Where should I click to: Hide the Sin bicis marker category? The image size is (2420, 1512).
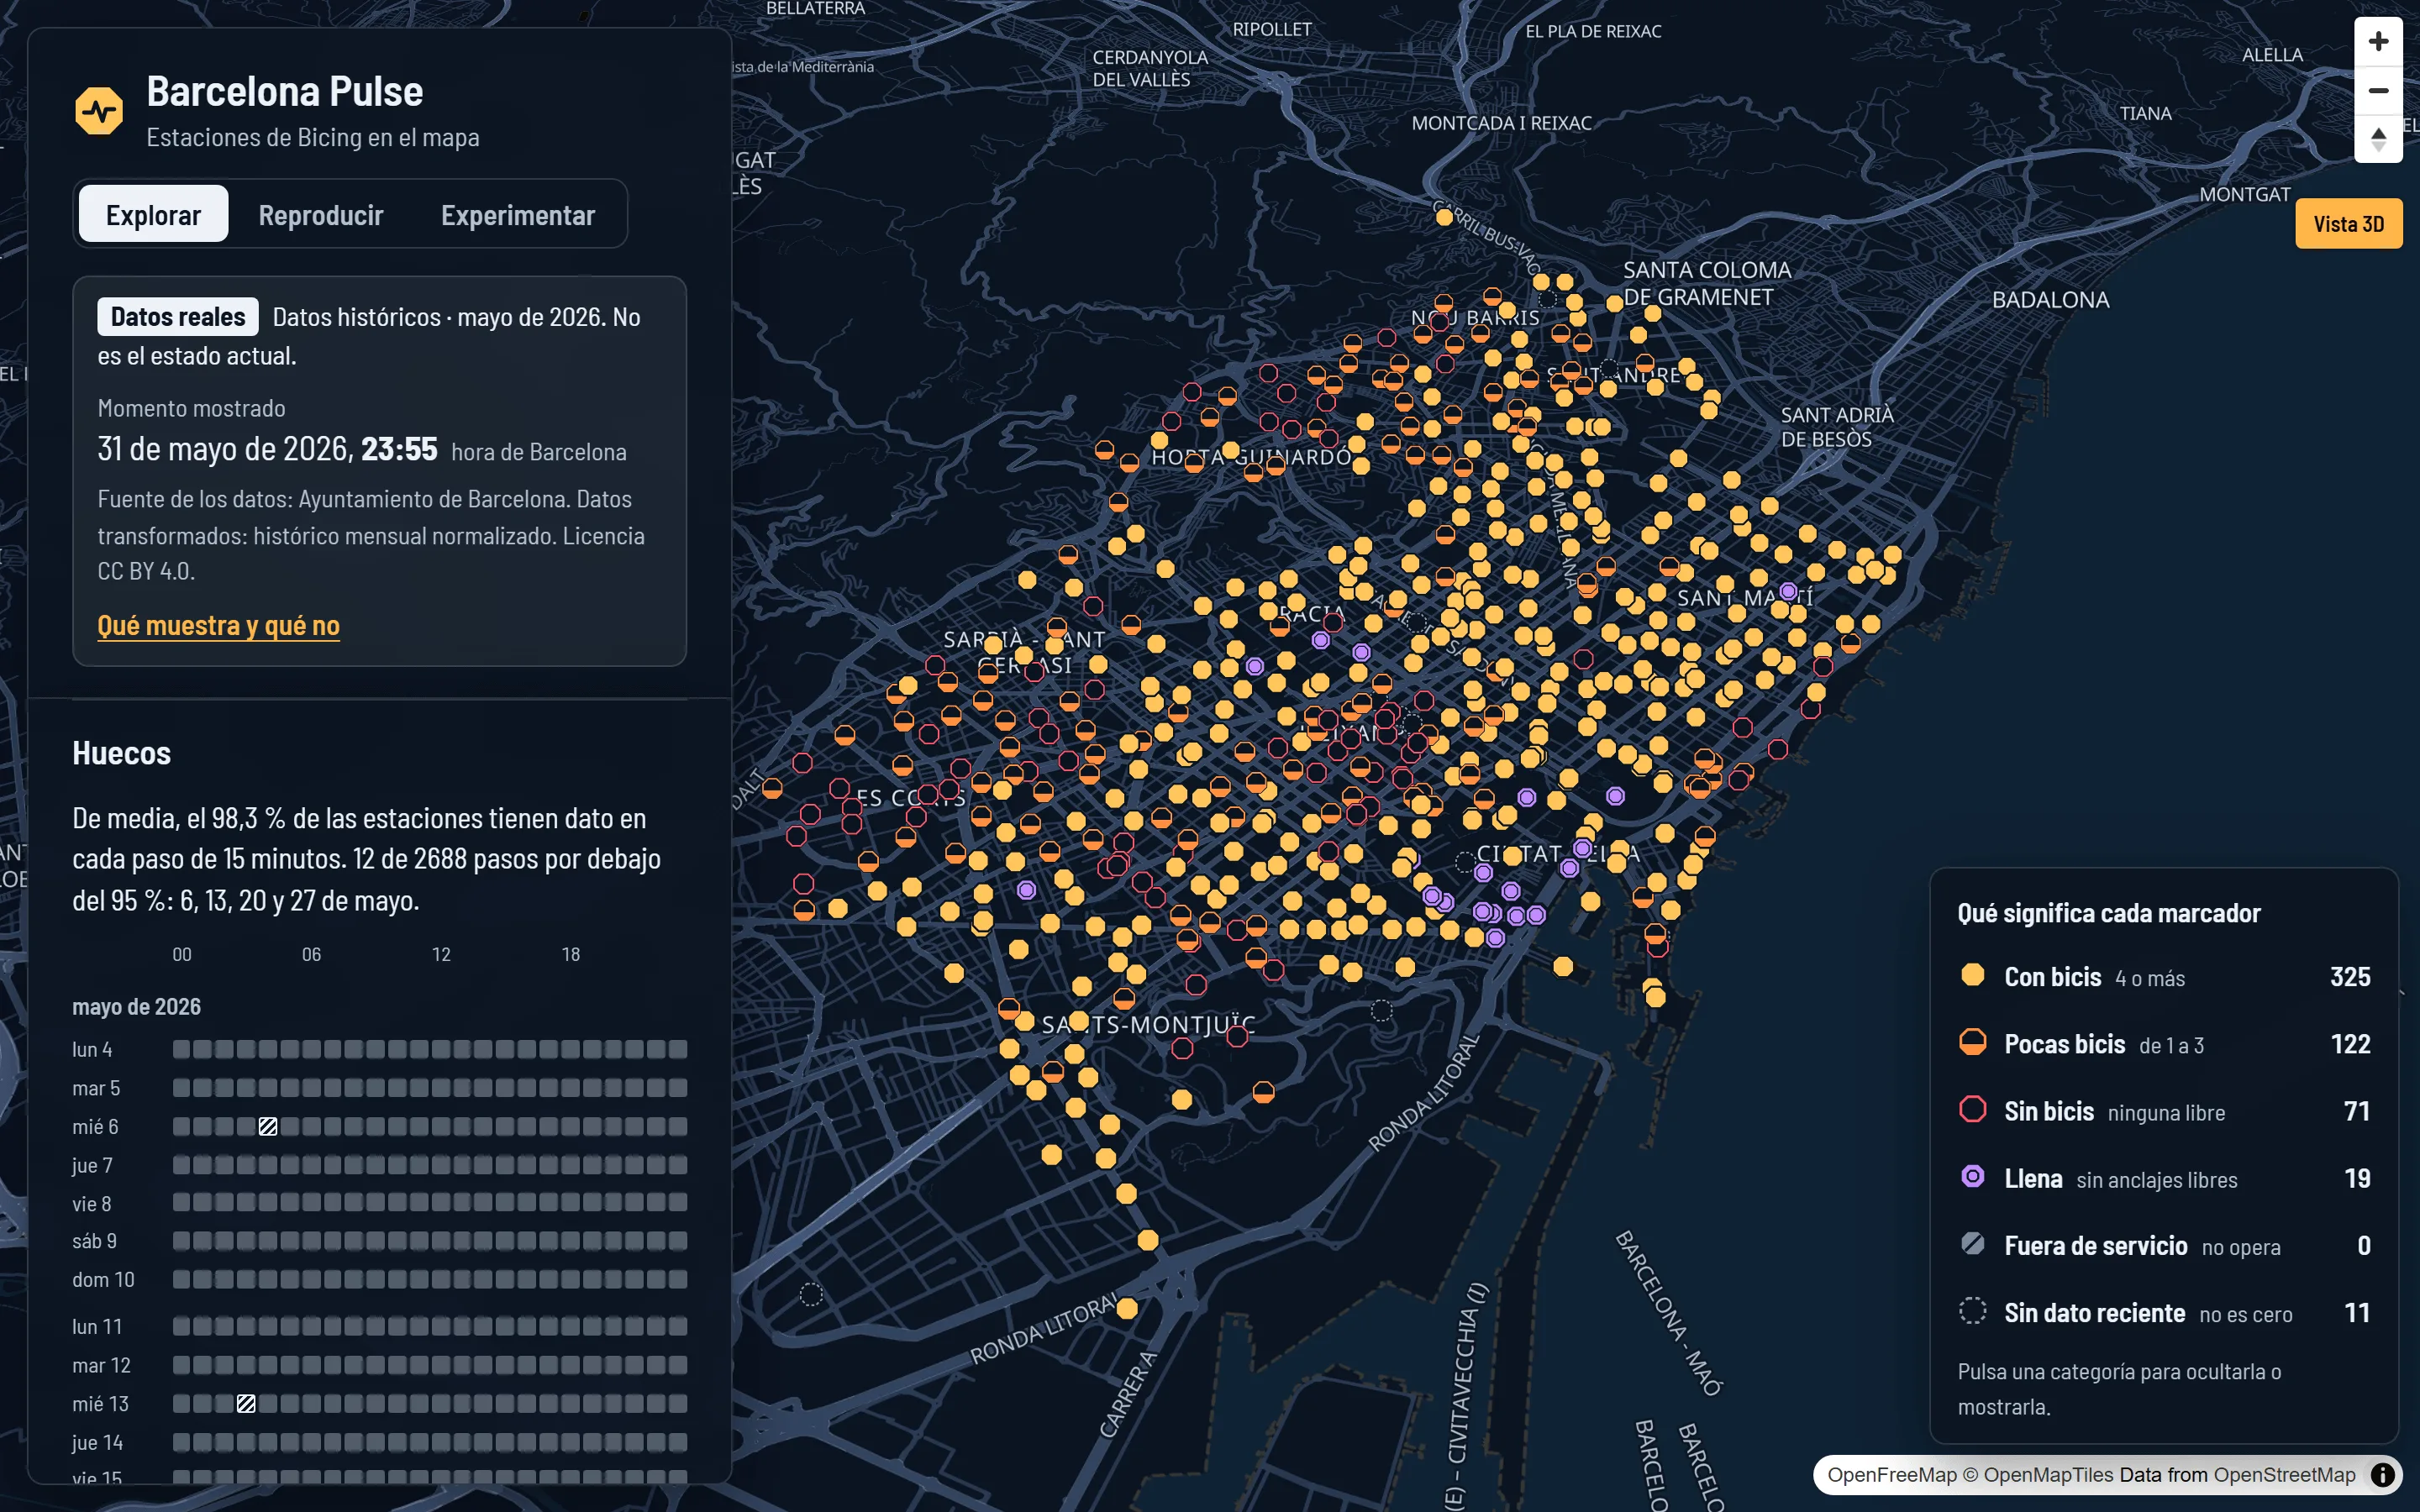[x=2164, y=1111]
